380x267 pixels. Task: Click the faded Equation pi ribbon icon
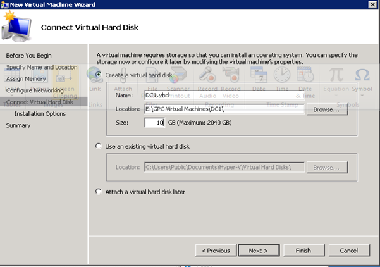pos(336,75)
